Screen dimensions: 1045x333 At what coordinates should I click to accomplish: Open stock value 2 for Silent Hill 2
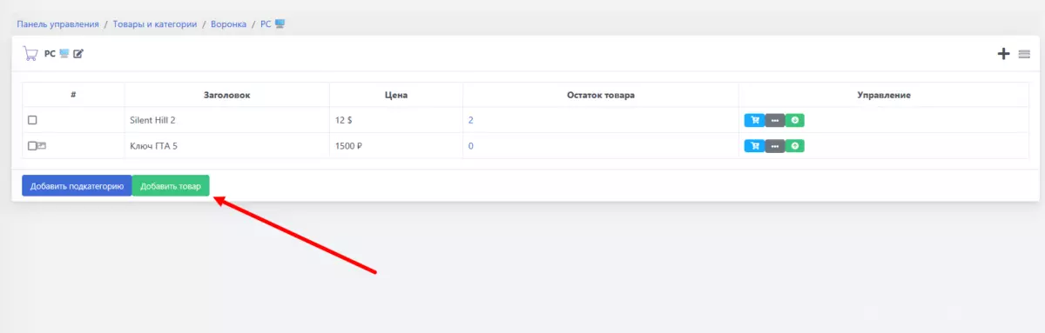(x=470, y=121)
